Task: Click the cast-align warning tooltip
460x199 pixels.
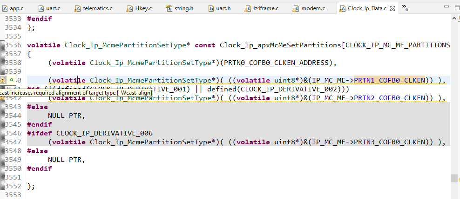Action: (76, 93)
